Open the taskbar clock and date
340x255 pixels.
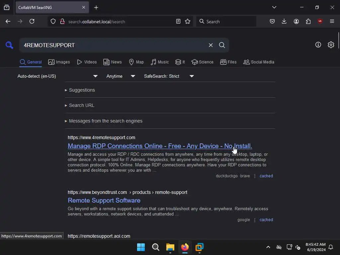tap(315, 247)
